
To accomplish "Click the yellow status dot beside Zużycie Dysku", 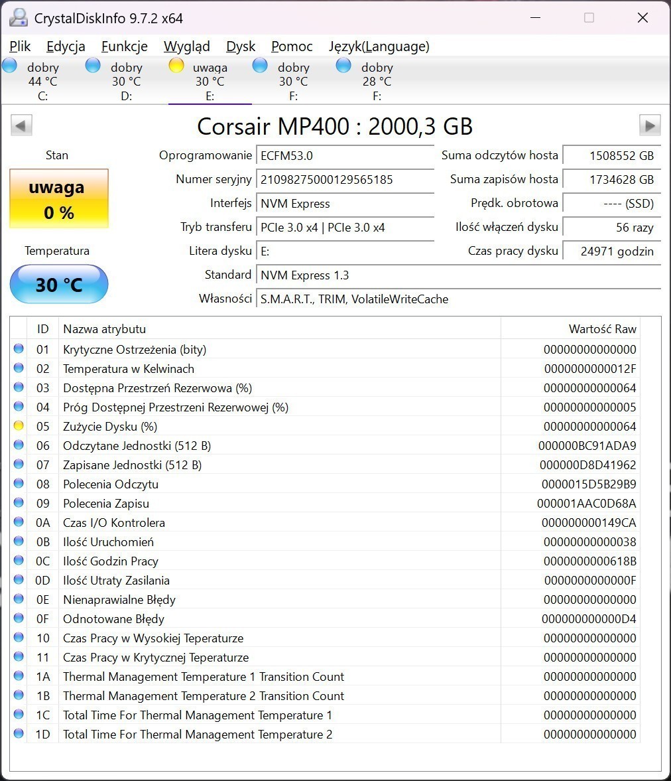I will 19,426.
